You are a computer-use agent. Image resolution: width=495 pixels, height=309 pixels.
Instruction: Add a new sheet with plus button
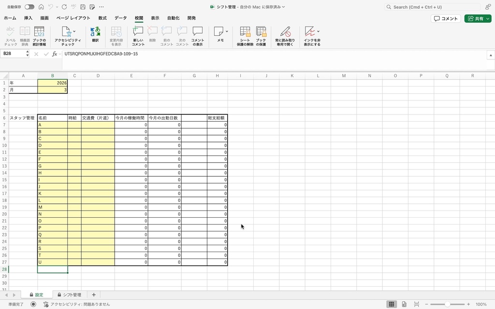[93, 295]
